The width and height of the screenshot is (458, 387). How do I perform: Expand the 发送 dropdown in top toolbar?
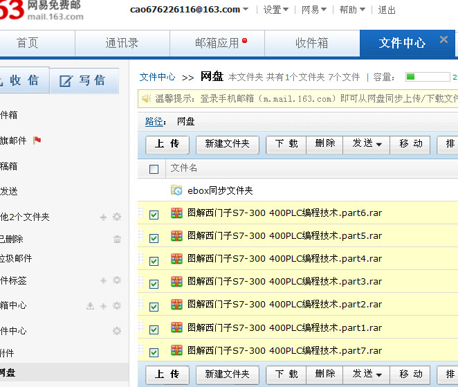[x=367, y=144]
